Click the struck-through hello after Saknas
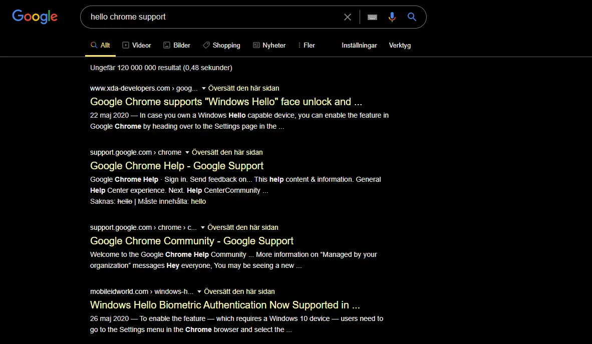The width and height of the screenshot is (592, 344). [125, 201]
